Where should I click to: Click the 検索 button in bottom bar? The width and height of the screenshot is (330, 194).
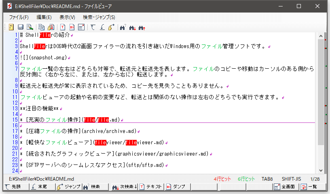[x=95, y=187]
